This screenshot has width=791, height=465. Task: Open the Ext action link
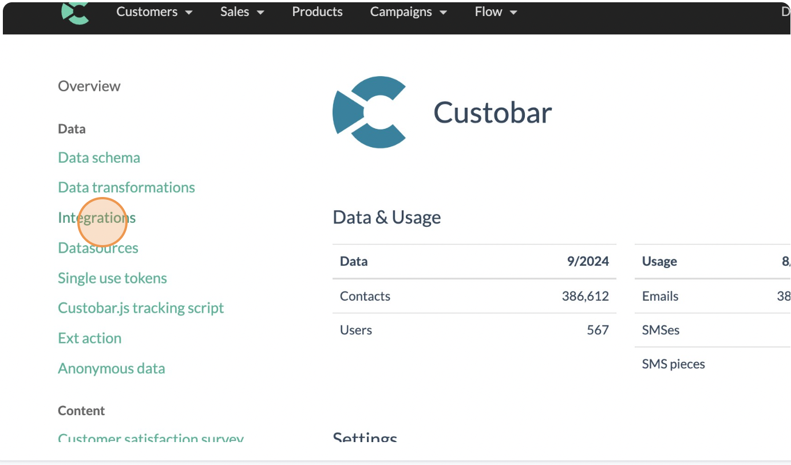(90, 338)
